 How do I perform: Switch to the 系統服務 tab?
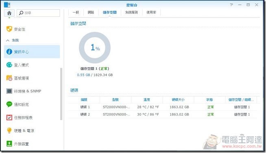coord(131,12)
